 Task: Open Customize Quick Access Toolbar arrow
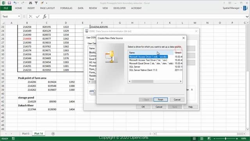tap(46, 3)
